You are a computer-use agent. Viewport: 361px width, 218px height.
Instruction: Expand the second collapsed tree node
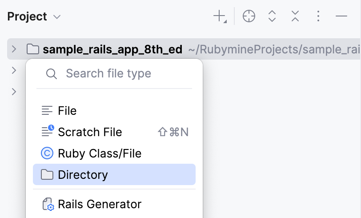point(14,70)
